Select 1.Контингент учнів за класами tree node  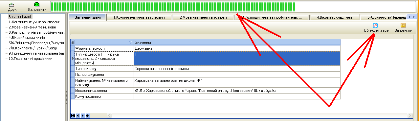(34, 22)
